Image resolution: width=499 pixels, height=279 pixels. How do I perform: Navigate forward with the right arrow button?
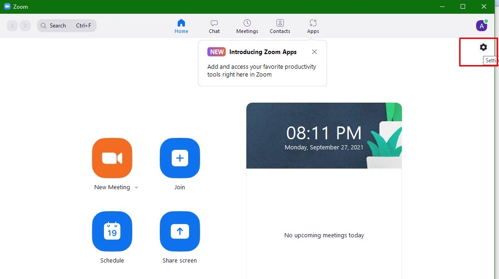coord(25,26)
